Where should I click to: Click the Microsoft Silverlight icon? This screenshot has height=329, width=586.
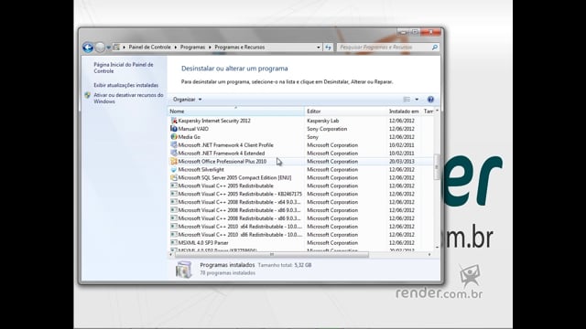click(174, 169)
